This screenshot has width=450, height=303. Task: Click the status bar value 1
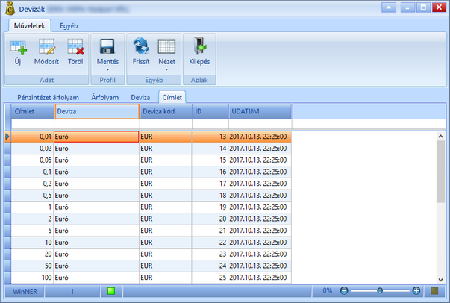point(72,291)
